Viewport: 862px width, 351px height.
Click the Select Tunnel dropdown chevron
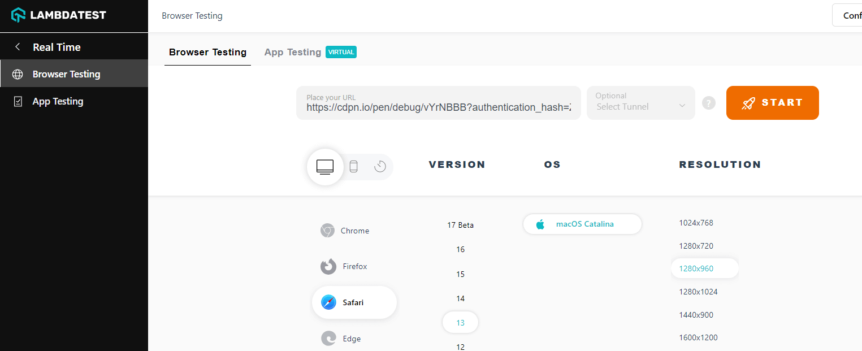click(x=682, y=106)
